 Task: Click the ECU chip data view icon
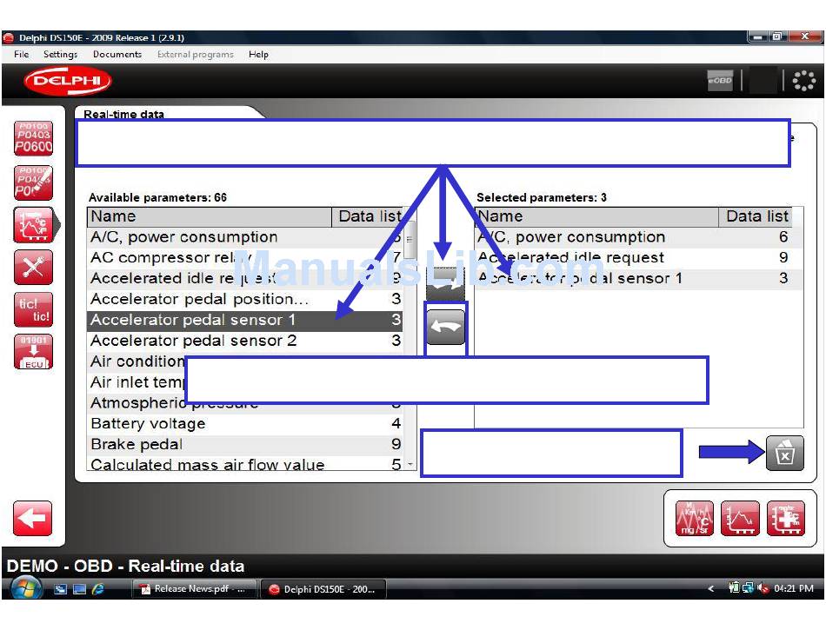786,519
